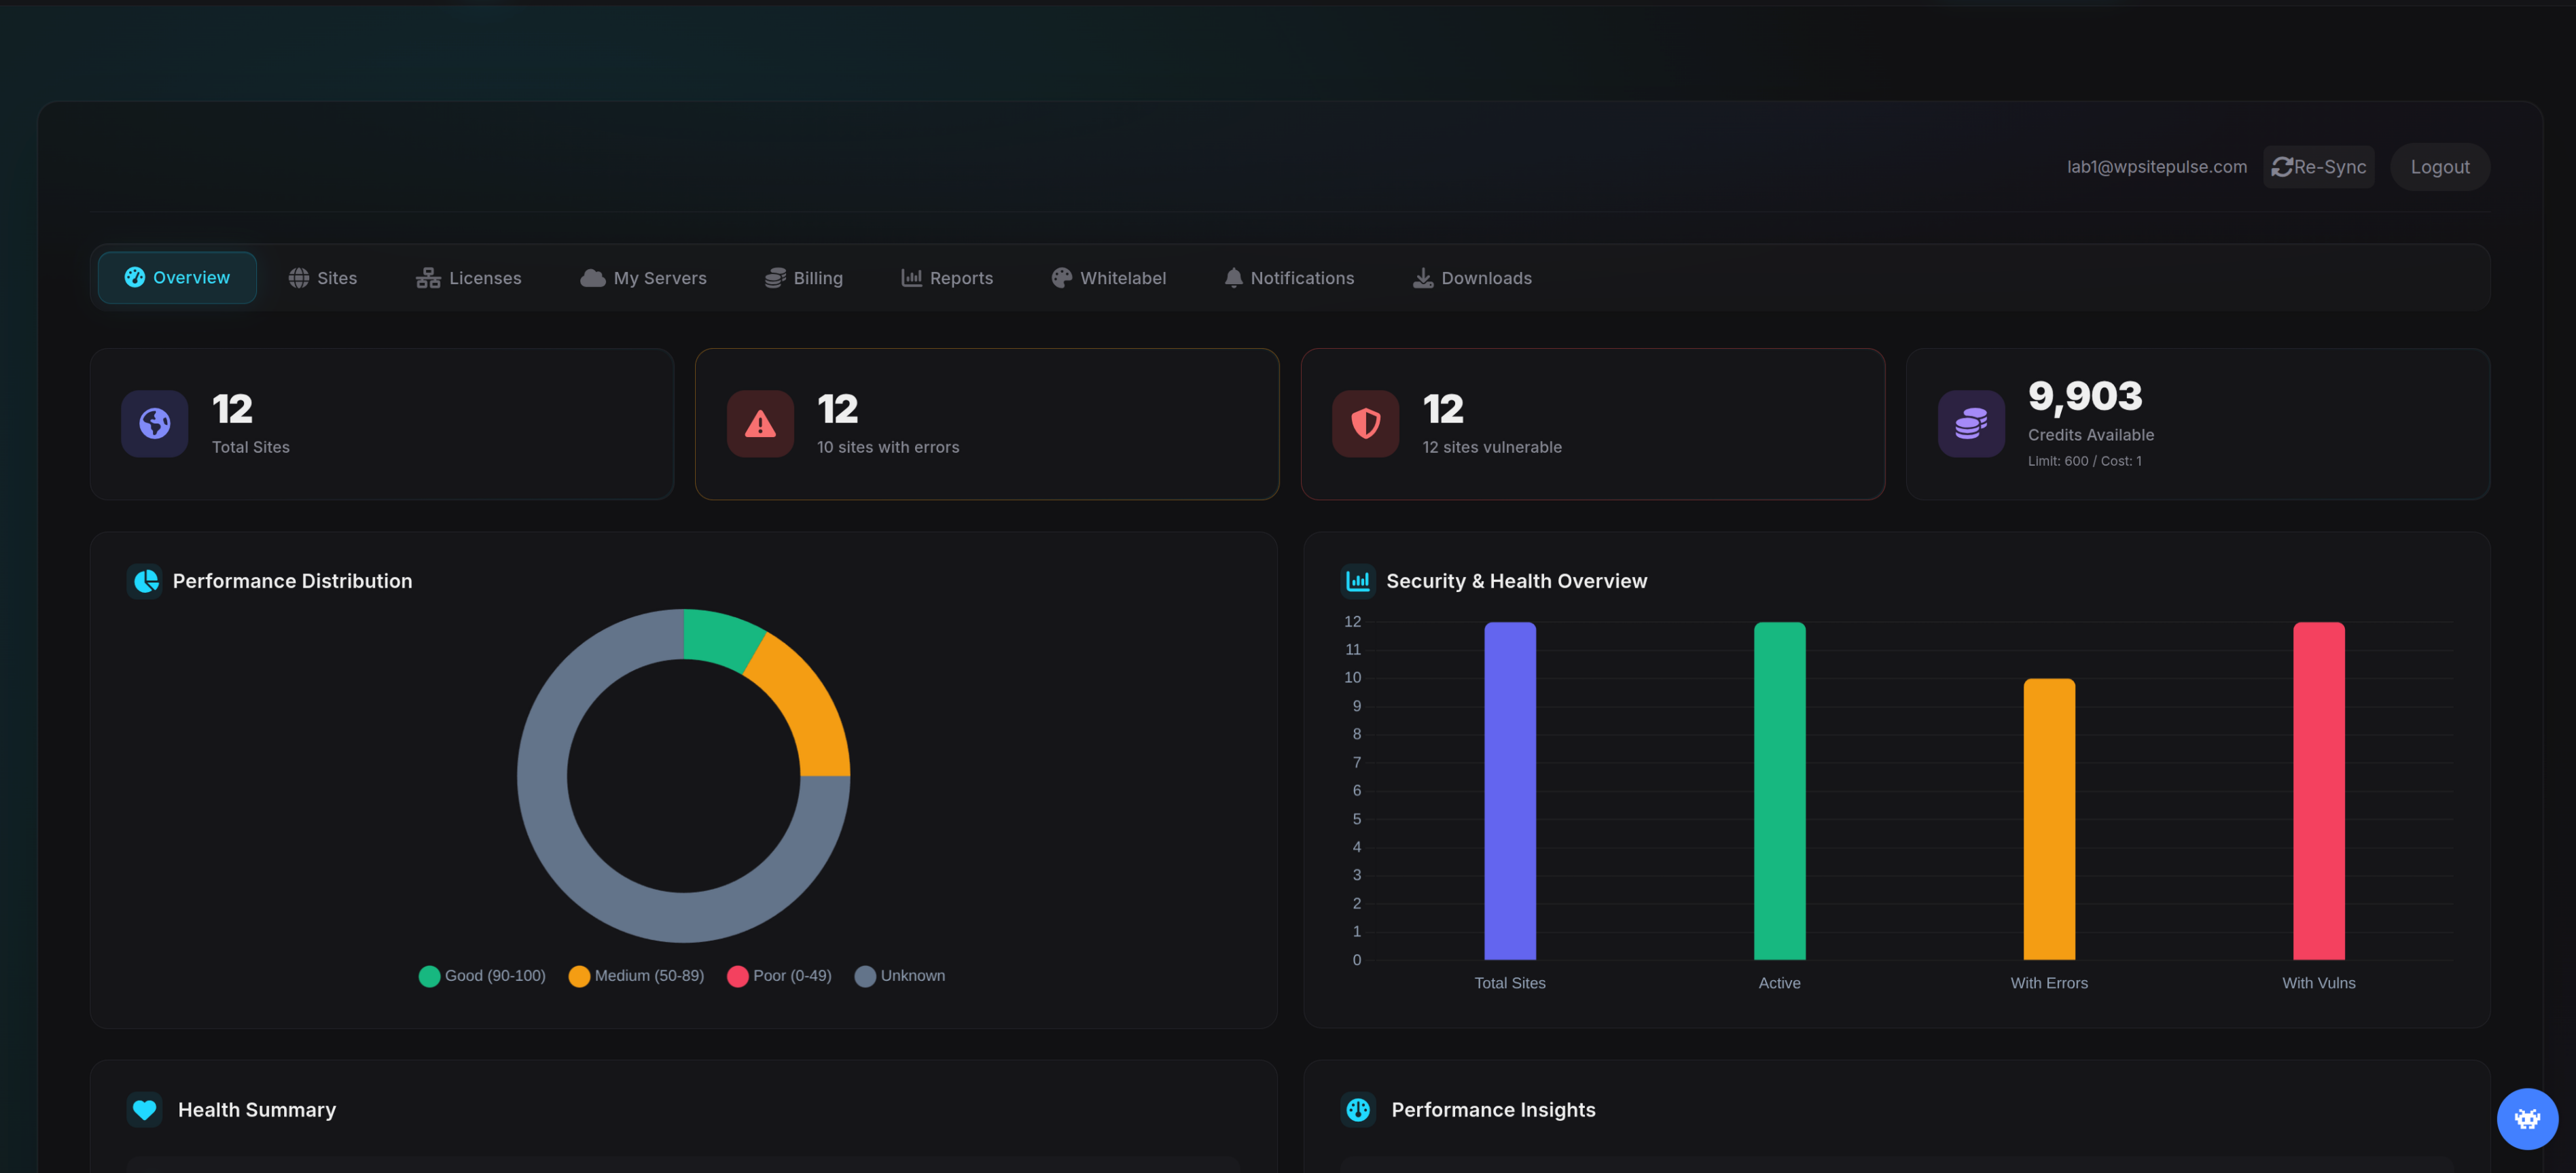Viewport: 2576px width, 1173px height.
Task: Open the Billing tab
Action: click(803, 278)
